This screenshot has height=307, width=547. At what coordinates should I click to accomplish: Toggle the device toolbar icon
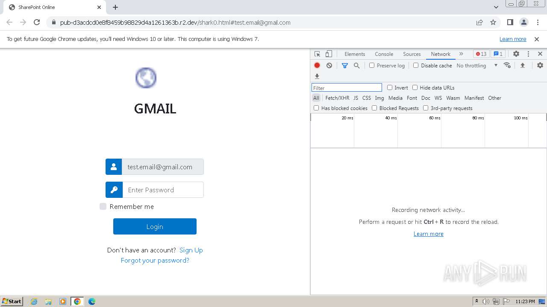(x=329, y=54)
